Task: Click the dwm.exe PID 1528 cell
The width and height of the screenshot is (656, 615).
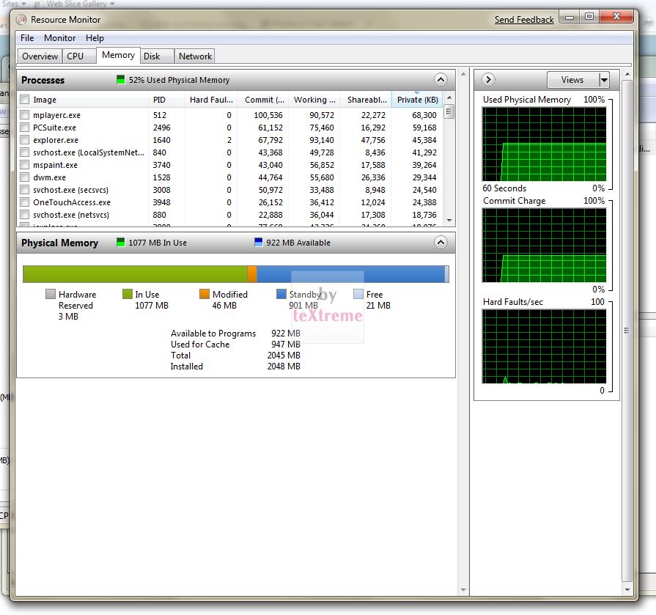Action: [161, 177]
